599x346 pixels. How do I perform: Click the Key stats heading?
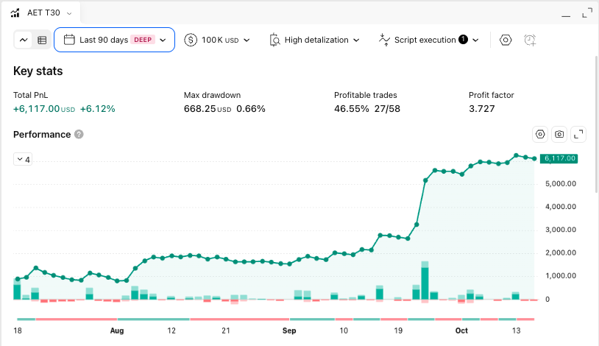click(38, 71)
